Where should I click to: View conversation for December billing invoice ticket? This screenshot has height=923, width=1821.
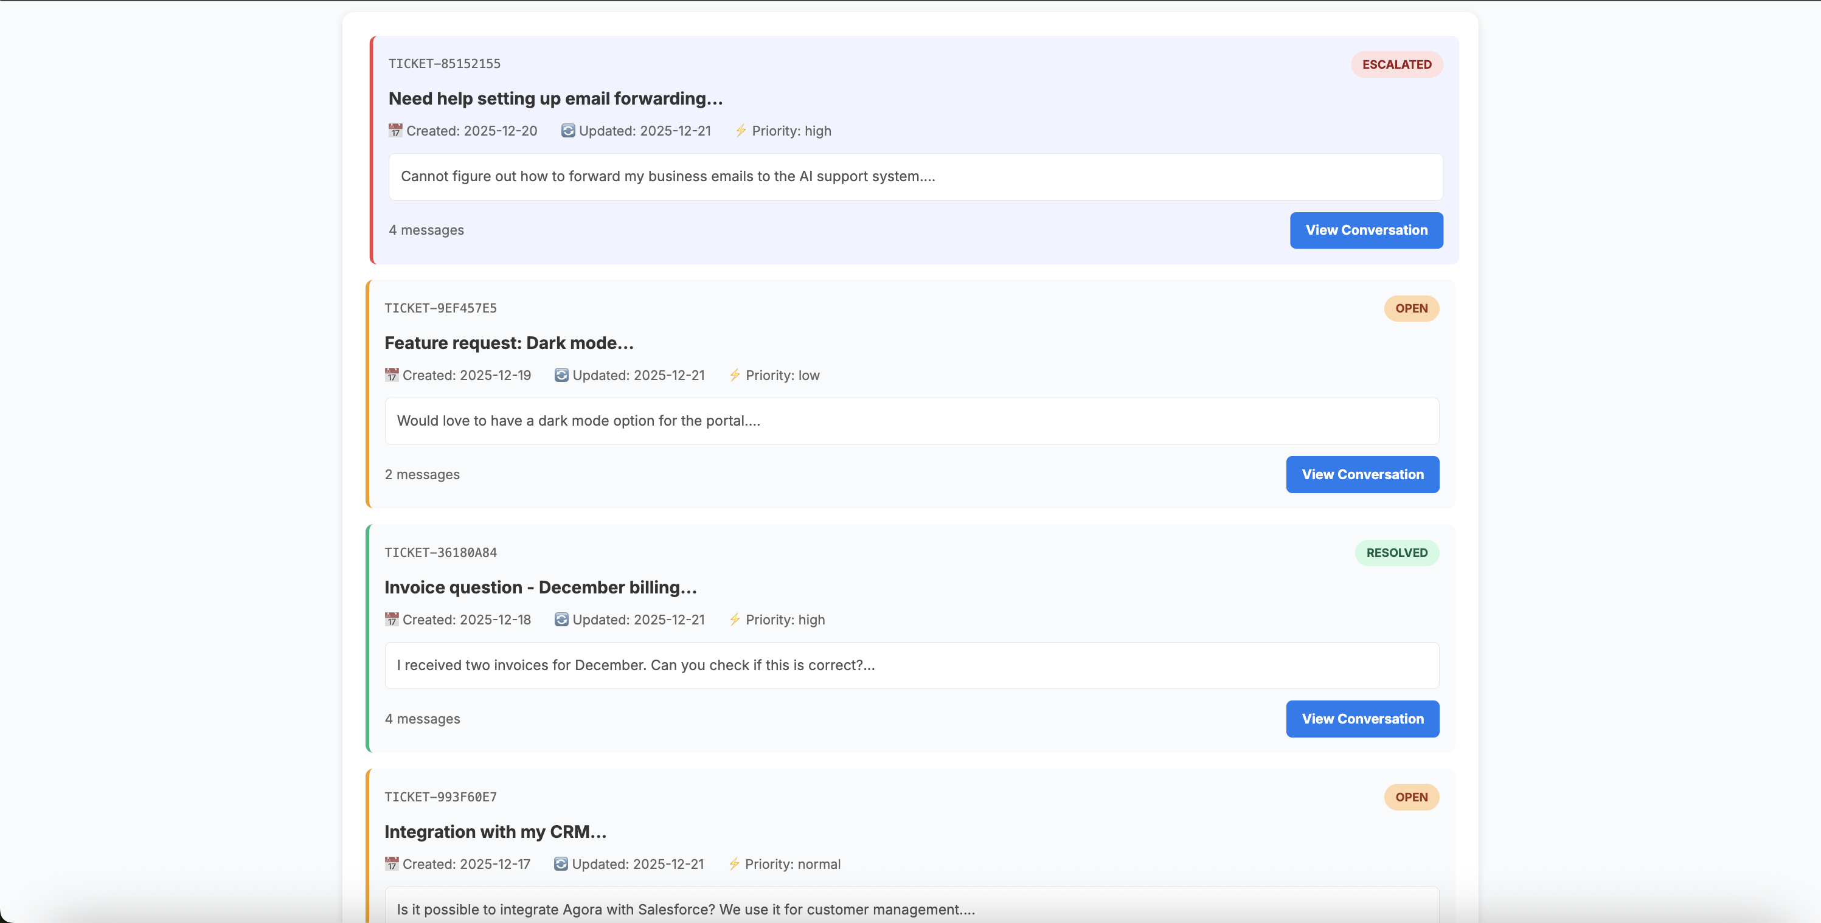1362,719
